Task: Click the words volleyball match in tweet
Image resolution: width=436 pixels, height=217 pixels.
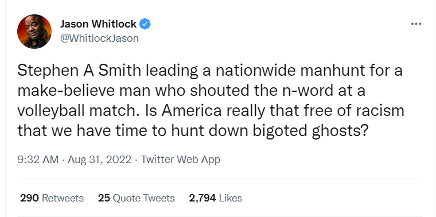Action: pos(80,110)
